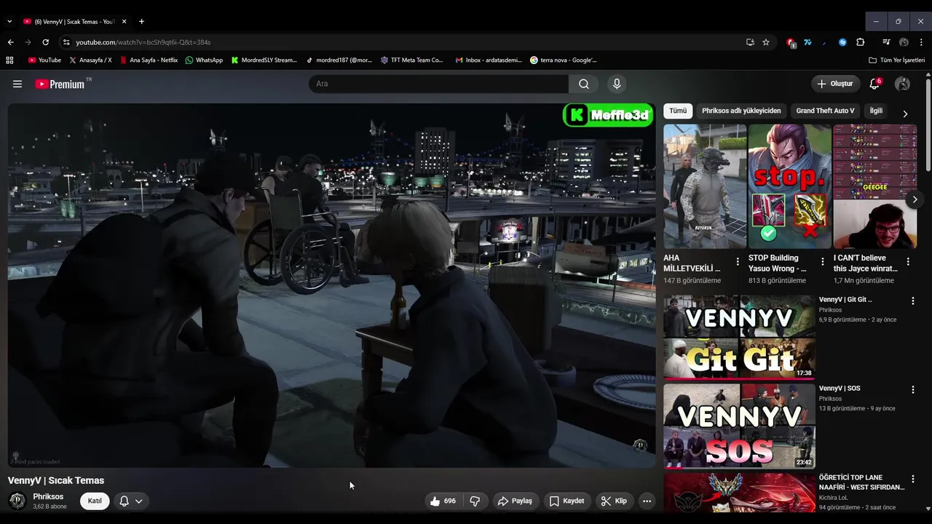Open the channel watermark in the video corner
This screenshot has width=932, height=524.
click(x=640, y=446)
